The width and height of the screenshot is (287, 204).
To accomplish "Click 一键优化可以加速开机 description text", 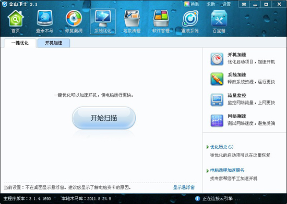I will pyautogui.click(x=93, y=95).
